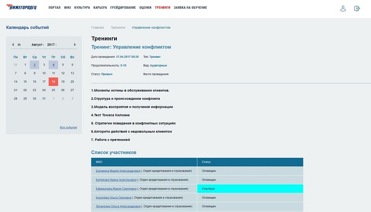Open the Тренинги menu item
The height and width of the screenshot is (212, 371).
point(162,8)
